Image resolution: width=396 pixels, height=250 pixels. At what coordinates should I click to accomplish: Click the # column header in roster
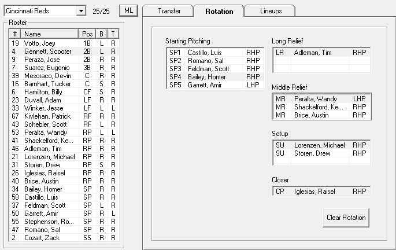[15, 34]
